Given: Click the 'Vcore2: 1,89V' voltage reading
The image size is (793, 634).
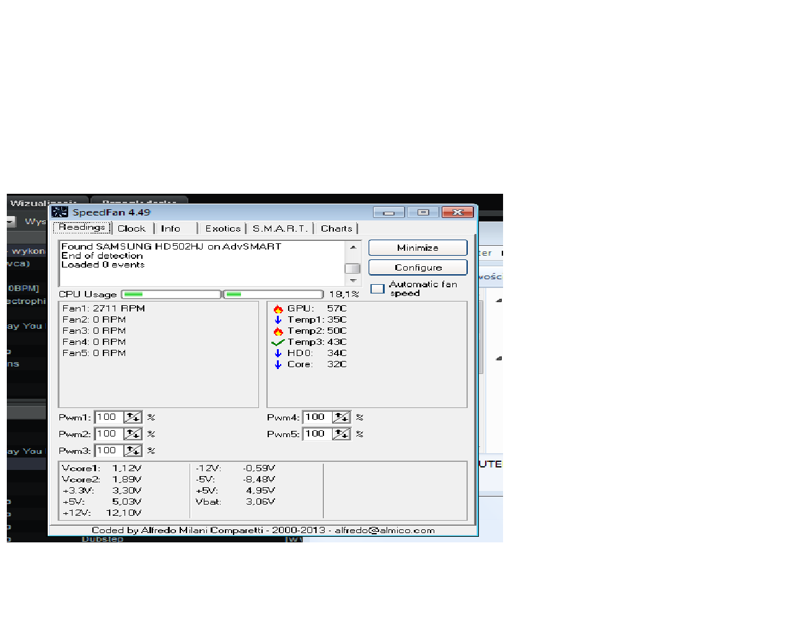Looking at the screenshot, I should click(102, 479).
